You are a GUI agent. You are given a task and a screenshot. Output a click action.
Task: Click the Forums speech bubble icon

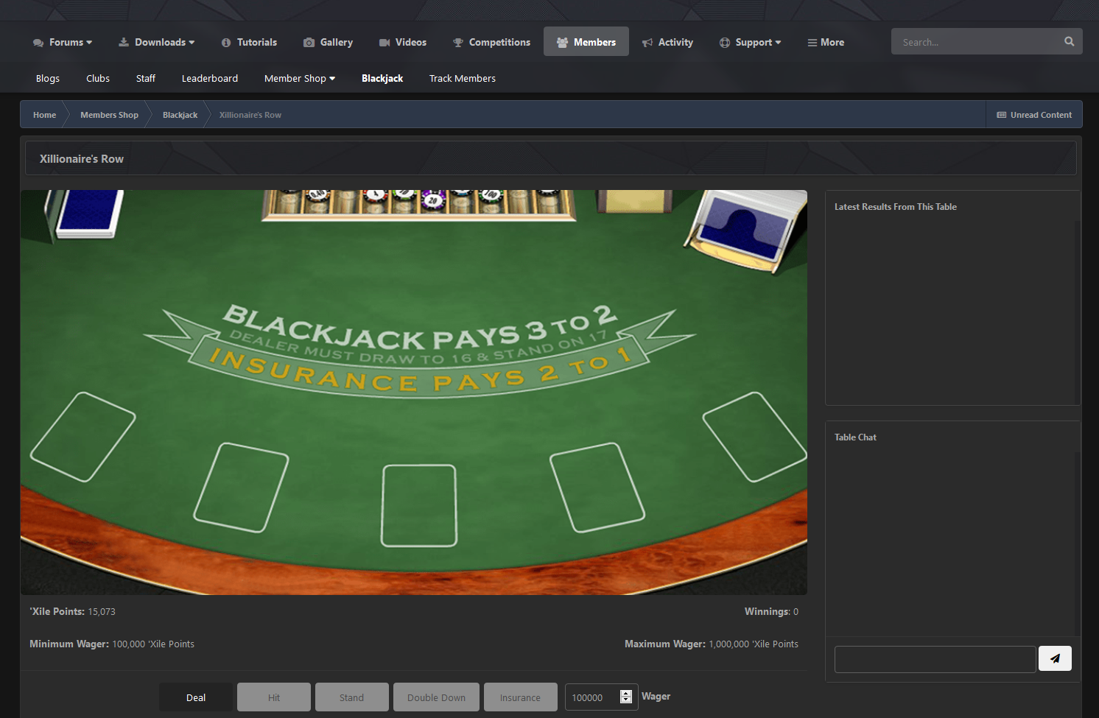click(x=38, y=43)
